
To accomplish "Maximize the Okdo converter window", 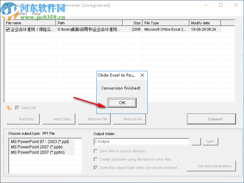I will click(x=221, y=5).
